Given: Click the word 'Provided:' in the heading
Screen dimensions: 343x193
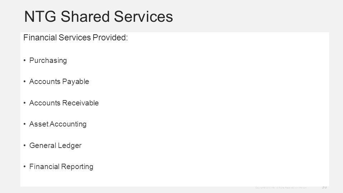Looking at the screenshot, I should pos(110,38).
